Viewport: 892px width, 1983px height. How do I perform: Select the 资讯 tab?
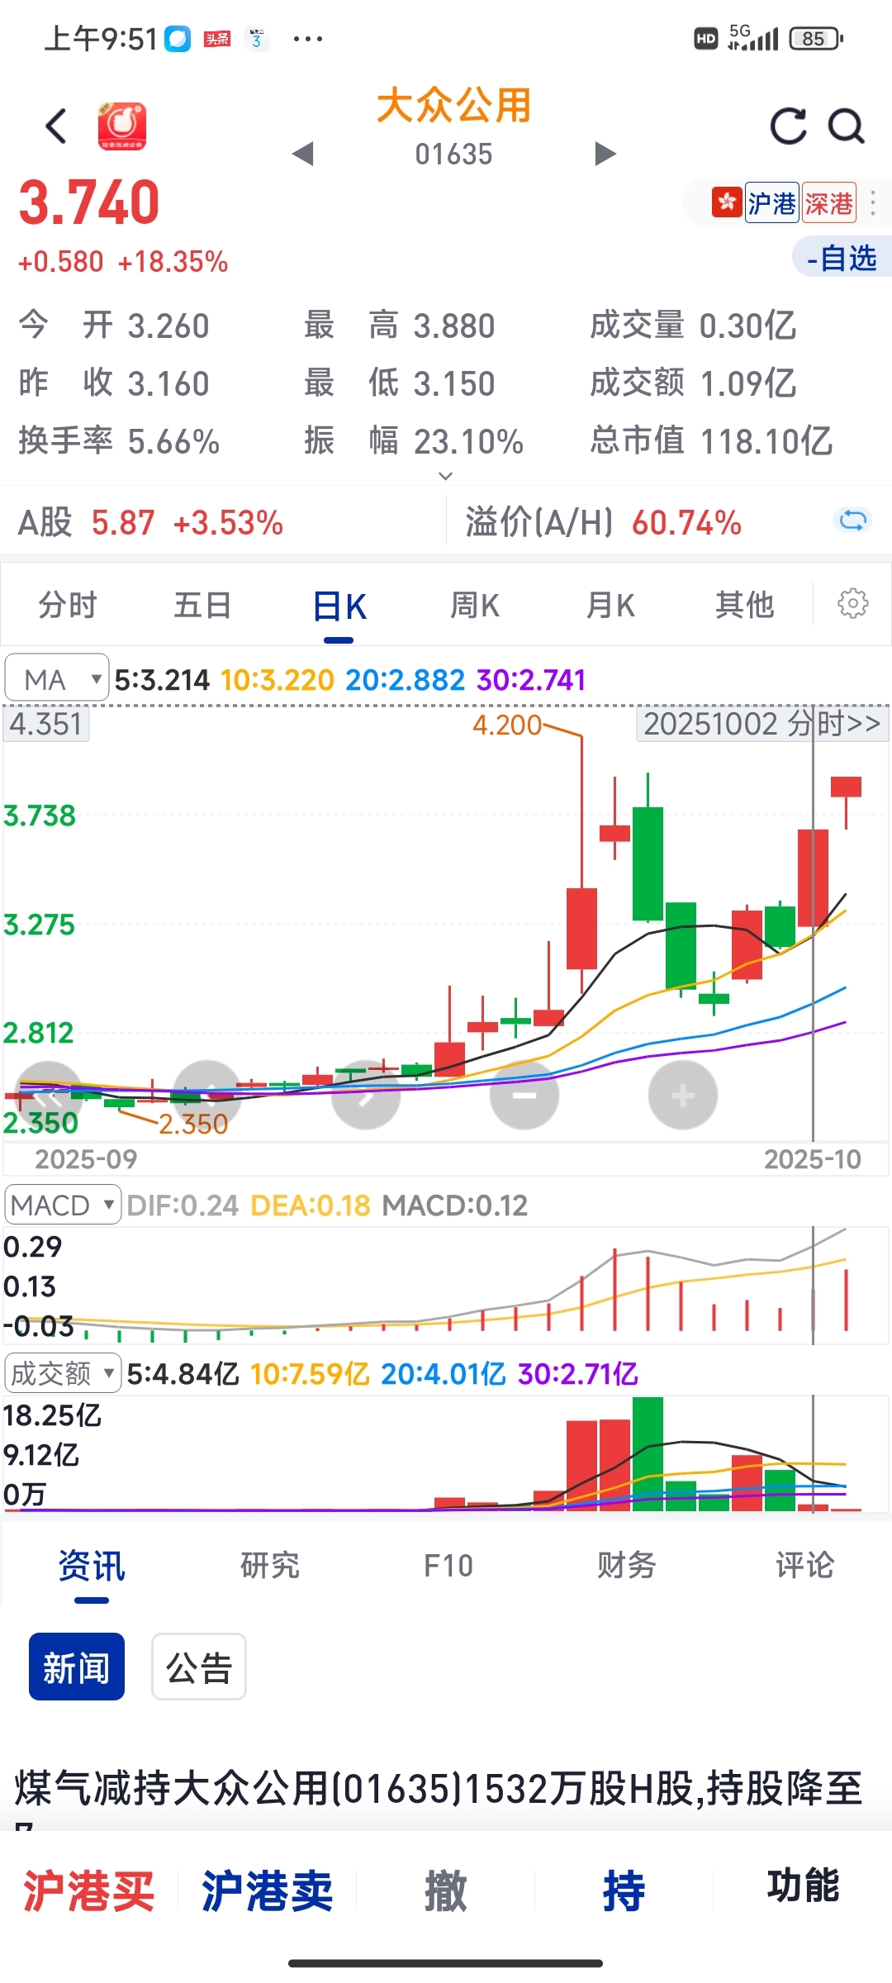(x=92, y=1565)
